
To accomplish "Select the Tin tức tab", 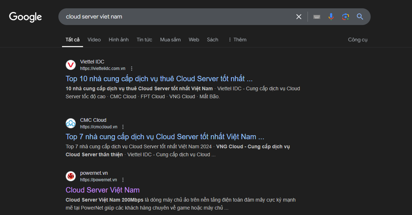I will (144, 40).
